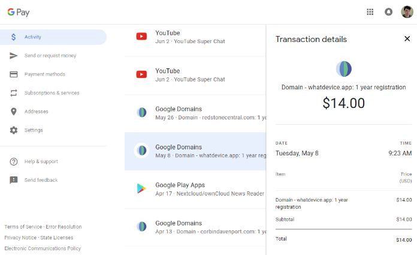This screenshot has width=417, height=255.
Task: Click the Send feedback icon
Action: click(x=13, y=180)
